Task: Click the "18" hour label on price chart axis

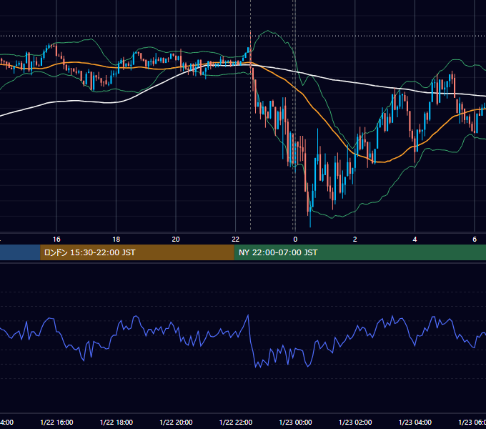Action: pyautogui.click(x=116, y=240)
